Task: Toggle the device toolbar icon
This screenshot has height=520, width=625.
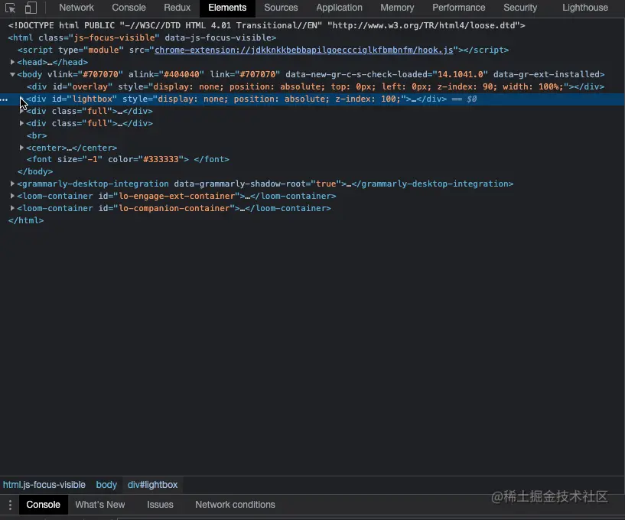Action: [31, 8]
